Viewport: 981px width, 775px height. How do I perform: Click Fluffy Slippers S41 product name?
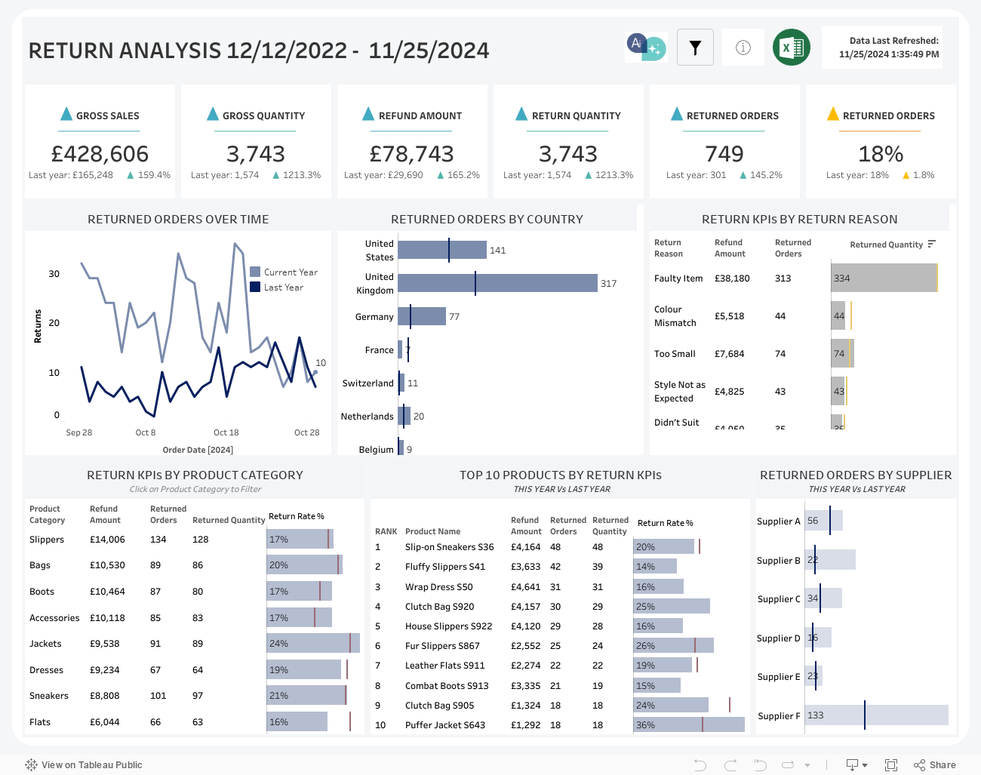(x=445, y=567)
